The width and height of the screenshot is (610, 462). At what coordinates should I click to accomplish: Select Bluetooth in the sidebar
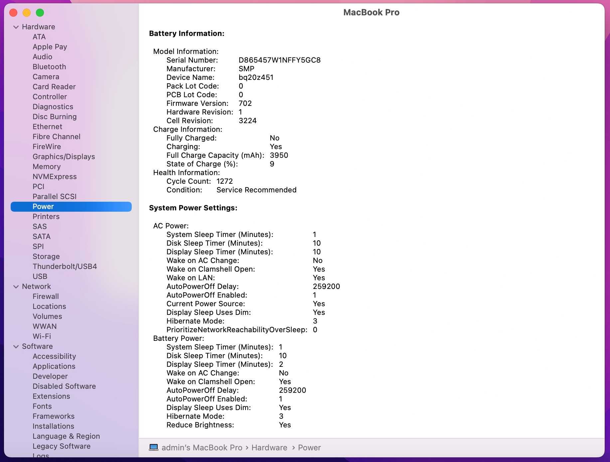pos(49,67)
